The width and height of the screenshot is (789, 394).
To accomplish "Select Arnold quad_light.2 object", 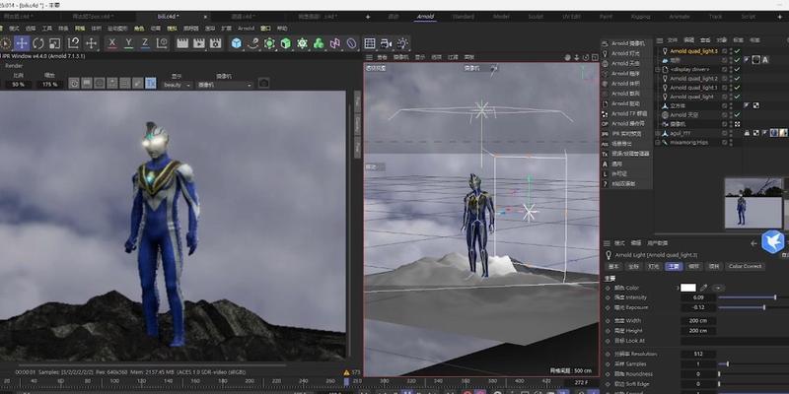I will click(693, 79).
